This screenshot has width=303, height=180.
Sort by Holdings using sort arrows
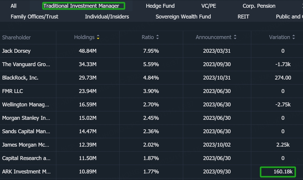tap(98, 38)
